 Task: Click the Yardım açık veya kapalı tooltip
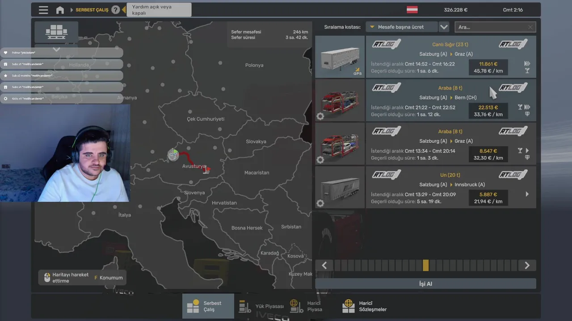pyautogui.click(x=160, y=10)
